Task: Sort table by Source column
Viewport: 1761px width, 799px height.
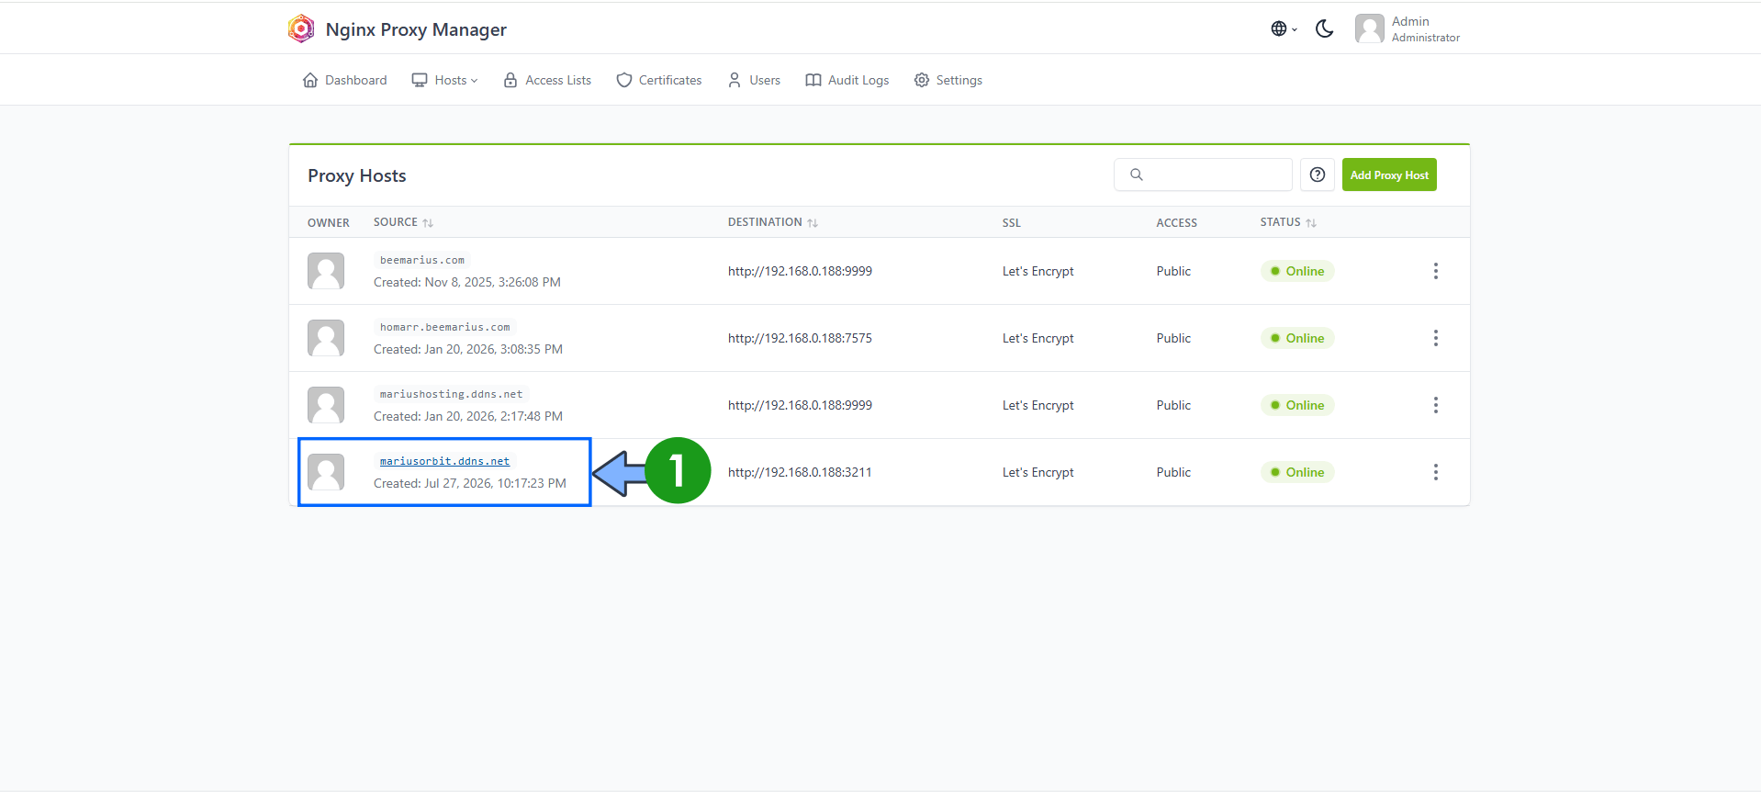Action: [x=403, y=222]
